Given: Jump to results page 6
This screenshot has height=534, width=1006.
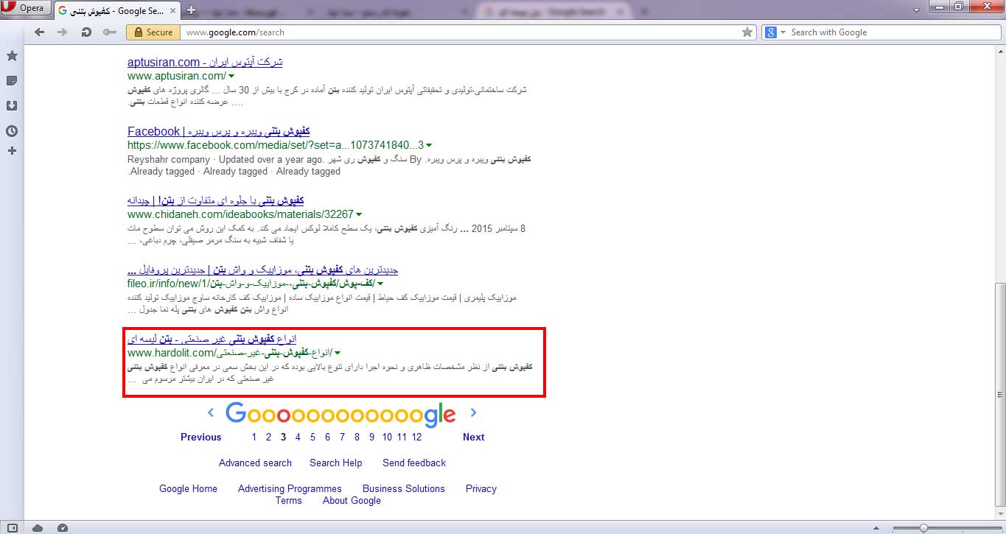Looking at the screenshot, I should coord(327,437).
